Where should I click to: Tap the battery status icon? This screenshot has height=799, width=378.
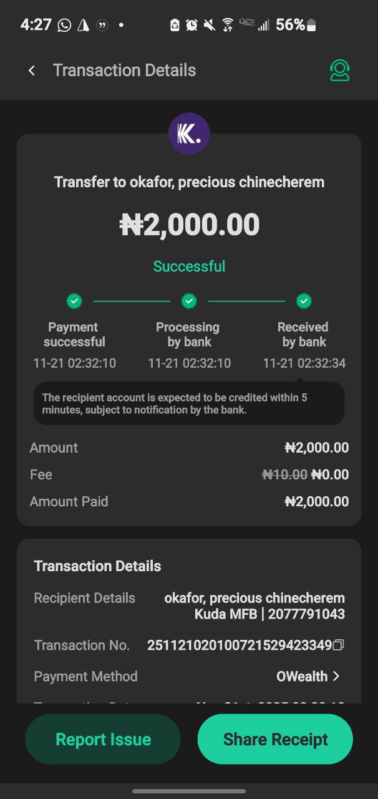point(312,25)
